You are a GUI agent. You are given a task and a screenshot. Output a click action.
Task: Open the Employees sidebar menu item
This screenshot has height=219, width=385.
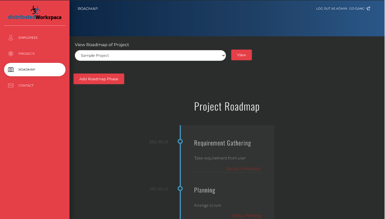[x=28, y=38]
